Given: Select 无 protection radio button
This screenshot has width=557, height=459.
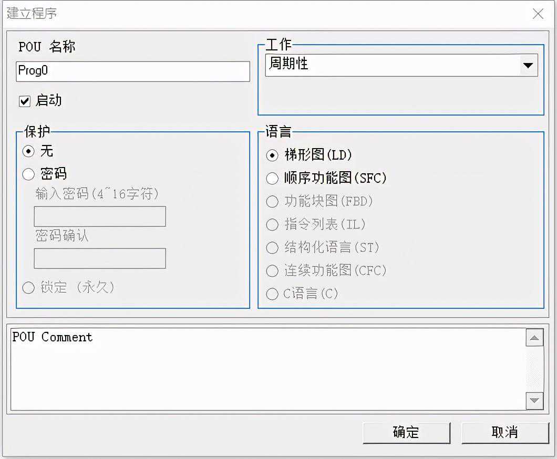Looking at the screenshot, I should [28, 152].
